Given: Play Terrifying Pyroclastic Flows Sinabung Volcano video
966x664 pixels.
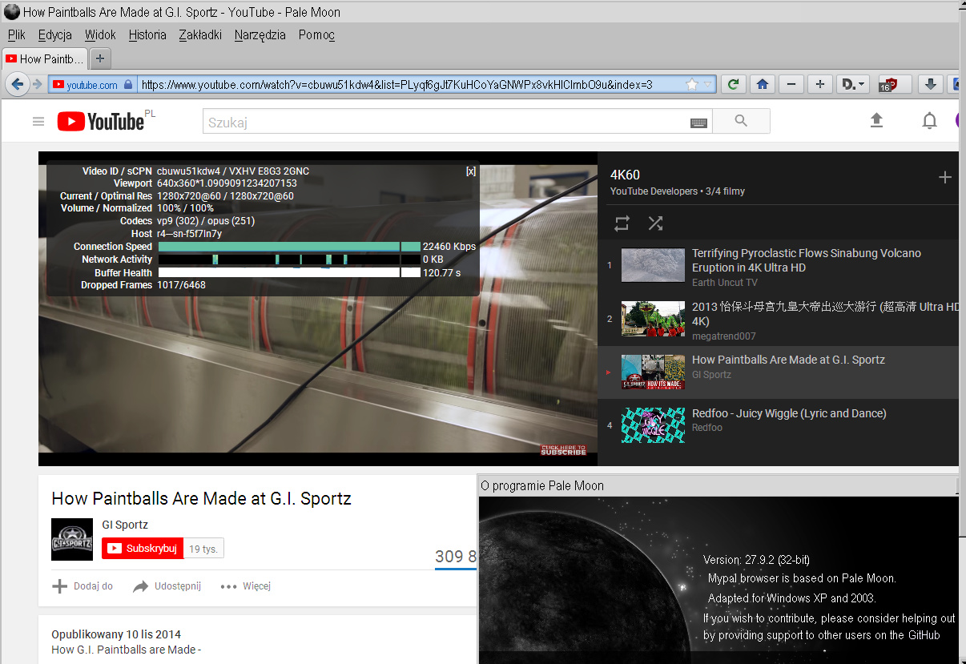Looking at the screenshot, I should coord(807,260).
